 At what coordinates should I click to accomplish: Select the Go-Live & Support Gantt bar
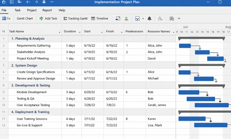tap(211, 125)
